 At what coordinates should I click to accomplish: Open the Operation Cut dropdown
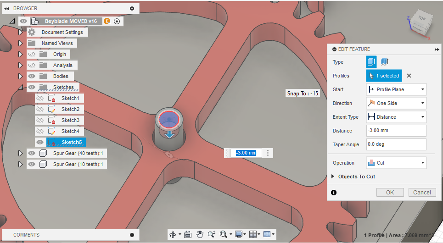coord(396,163)
